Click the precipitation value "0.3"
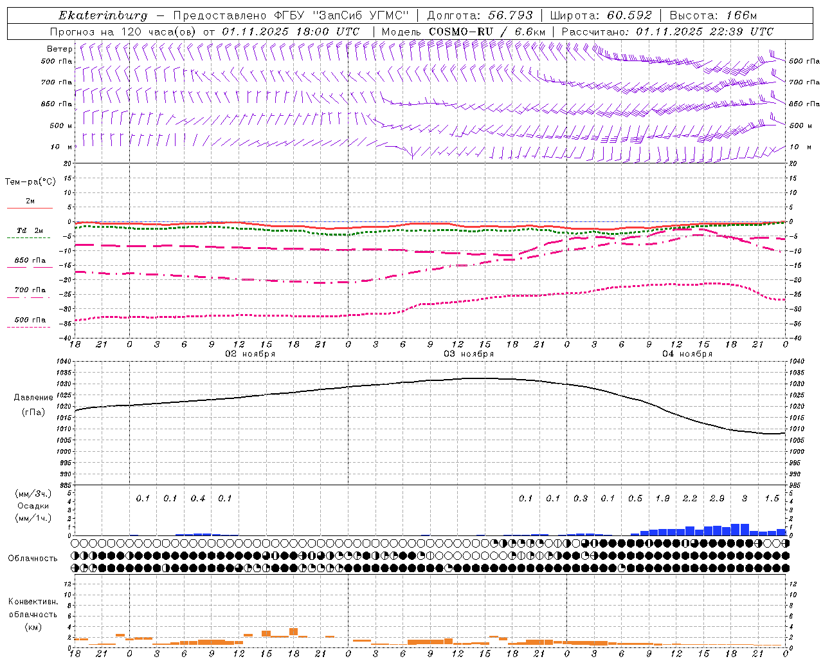This screenshot has width=823, height=659. (581, 498)
